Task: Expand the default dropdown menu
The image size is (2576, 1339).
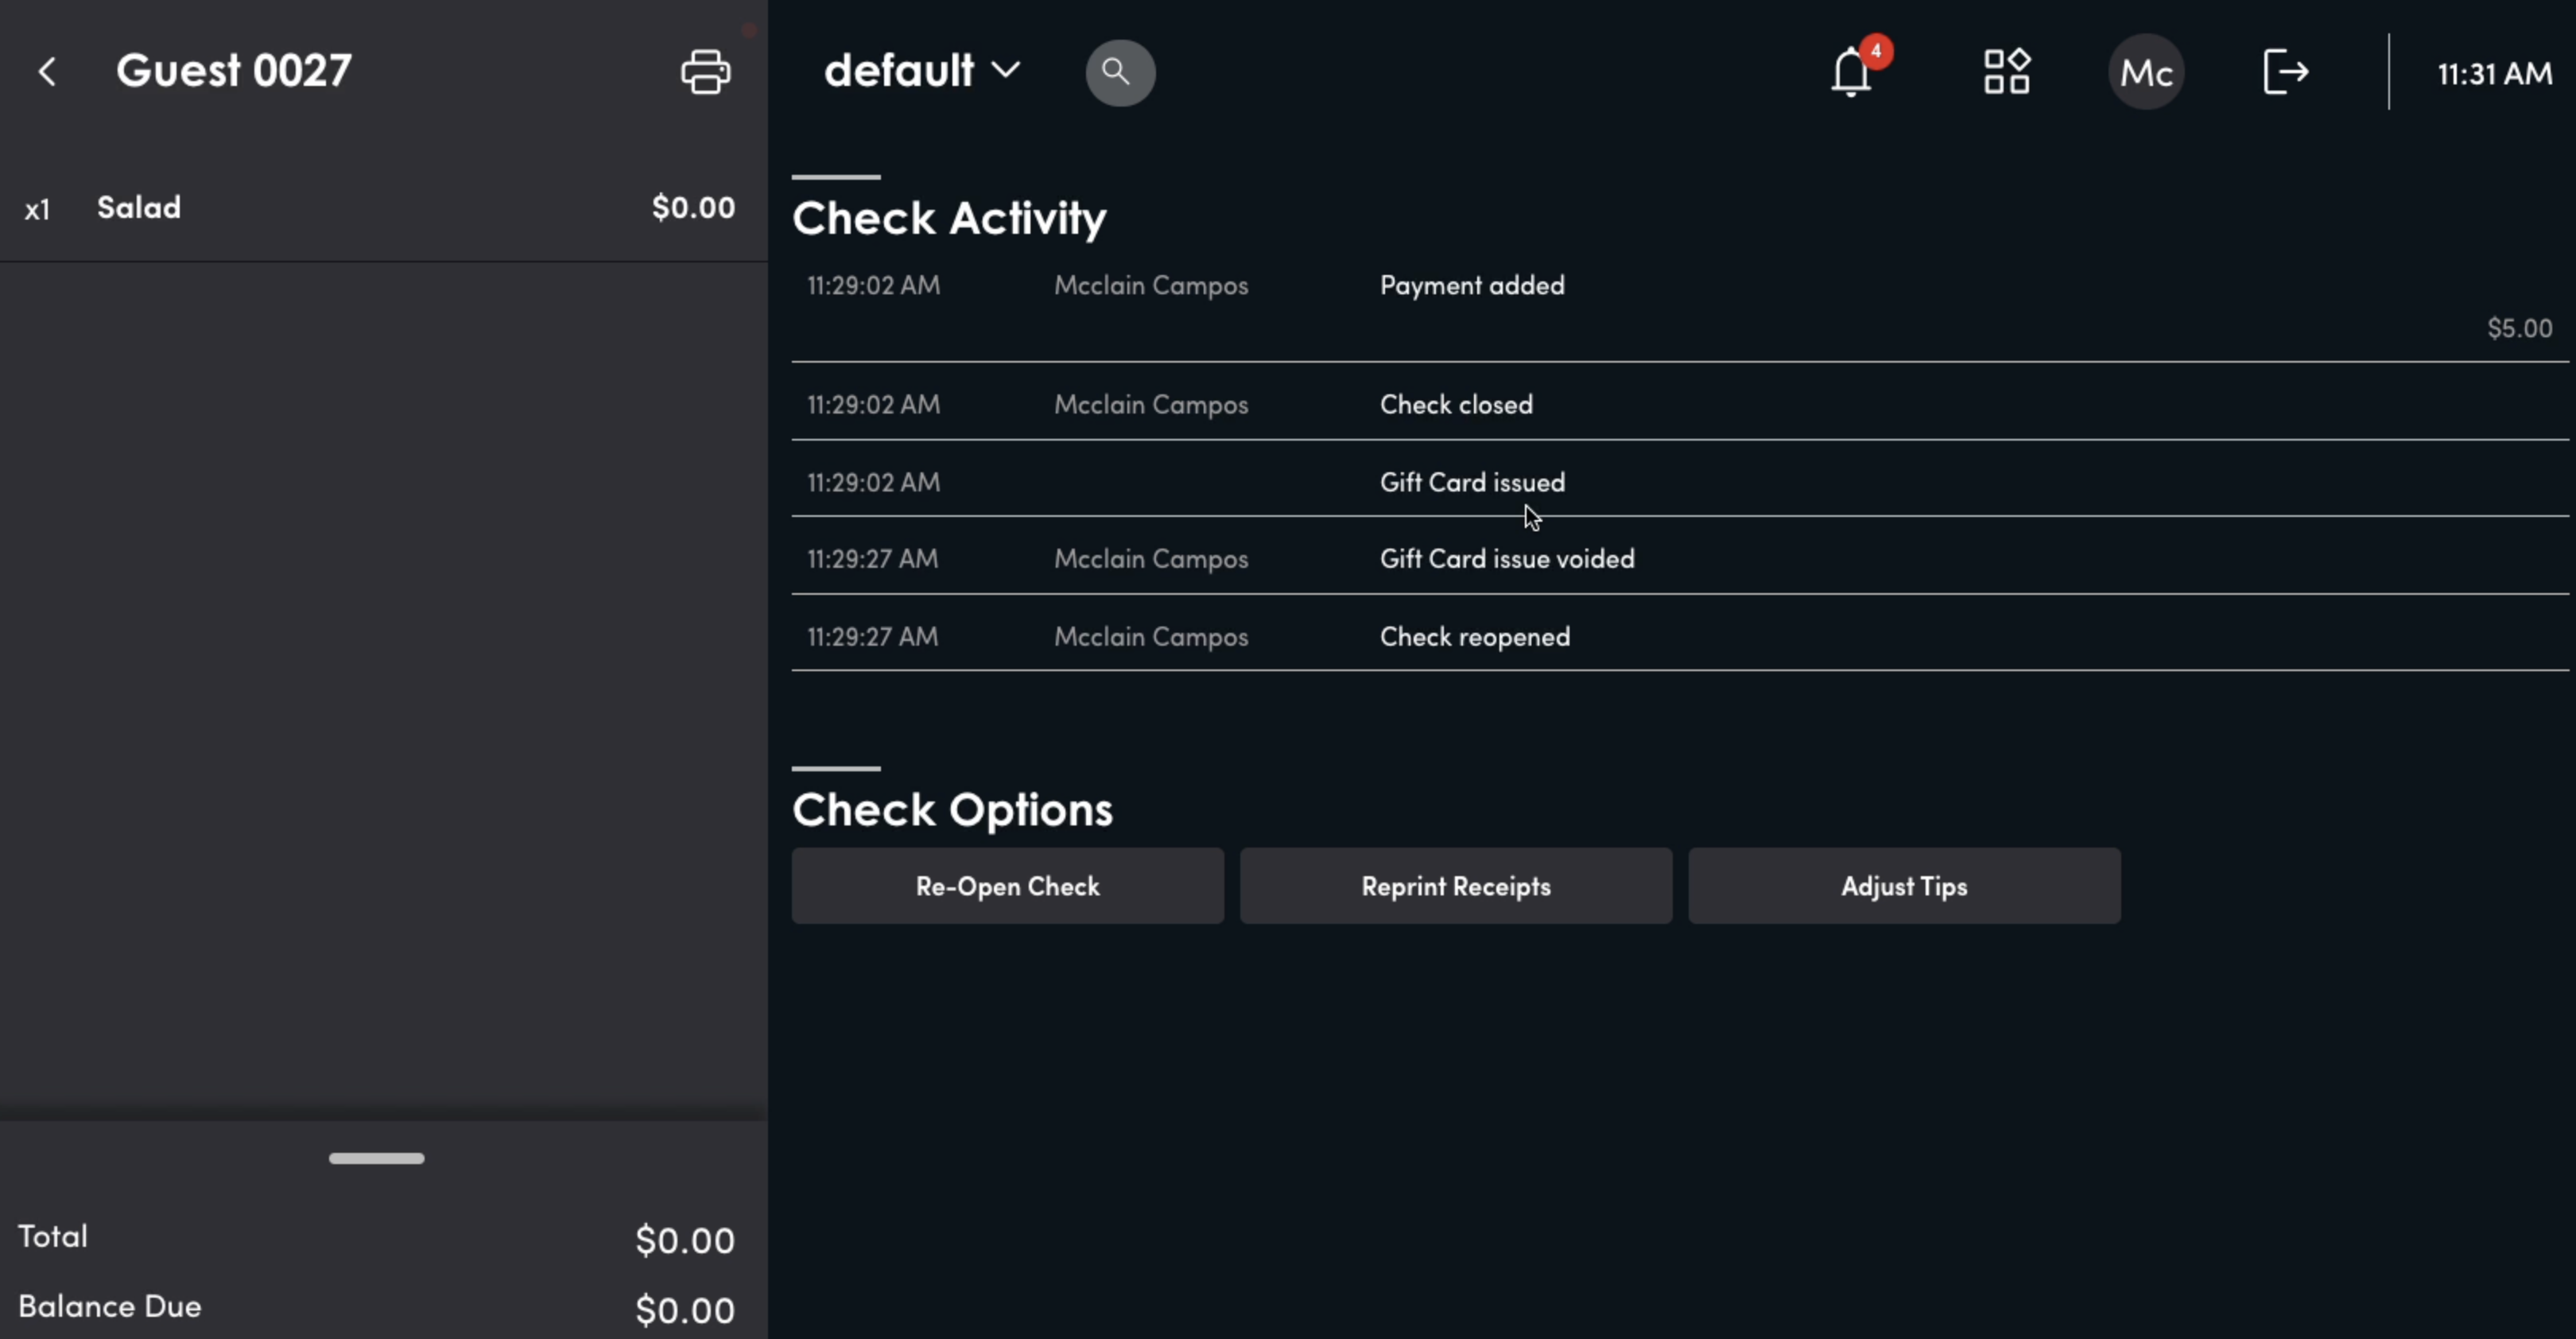Action: [x=921, y=71]
